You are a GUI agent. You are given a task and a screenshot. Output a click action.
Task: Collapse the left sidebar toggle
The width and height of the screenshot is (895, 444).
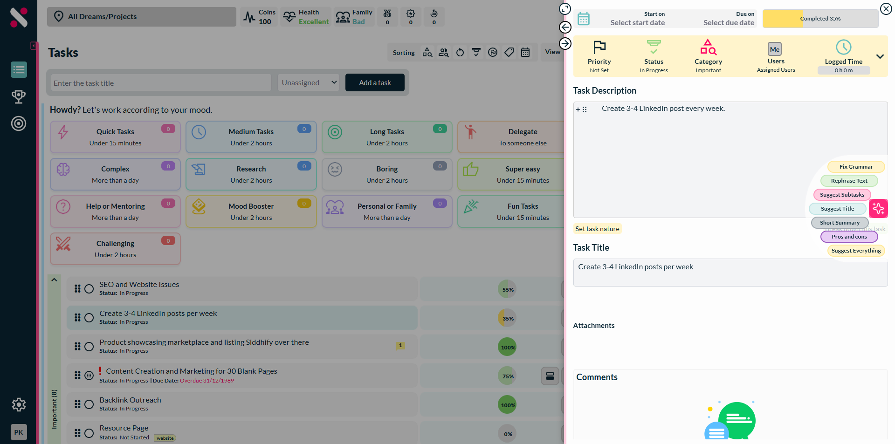coord(34,46)
